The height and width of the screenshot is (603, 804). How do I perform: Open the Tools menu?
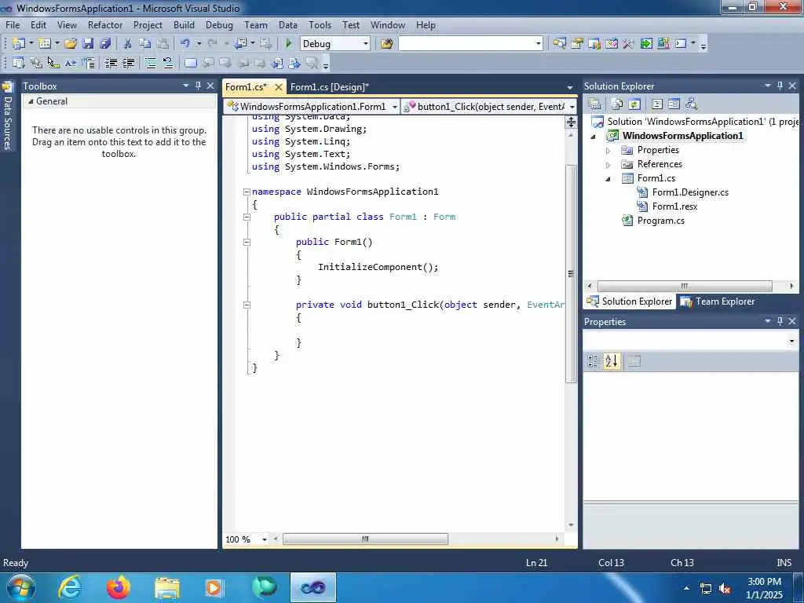click(x=320, y=24)
